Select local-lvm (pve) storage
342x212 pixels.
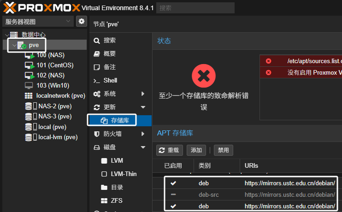[x=58, y=137]
